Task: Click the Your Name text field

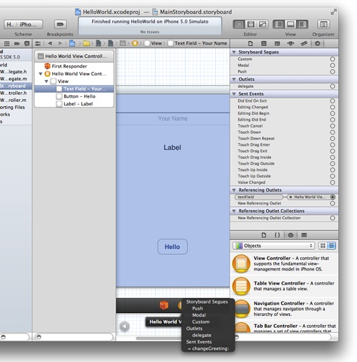Action: point(173,119)
